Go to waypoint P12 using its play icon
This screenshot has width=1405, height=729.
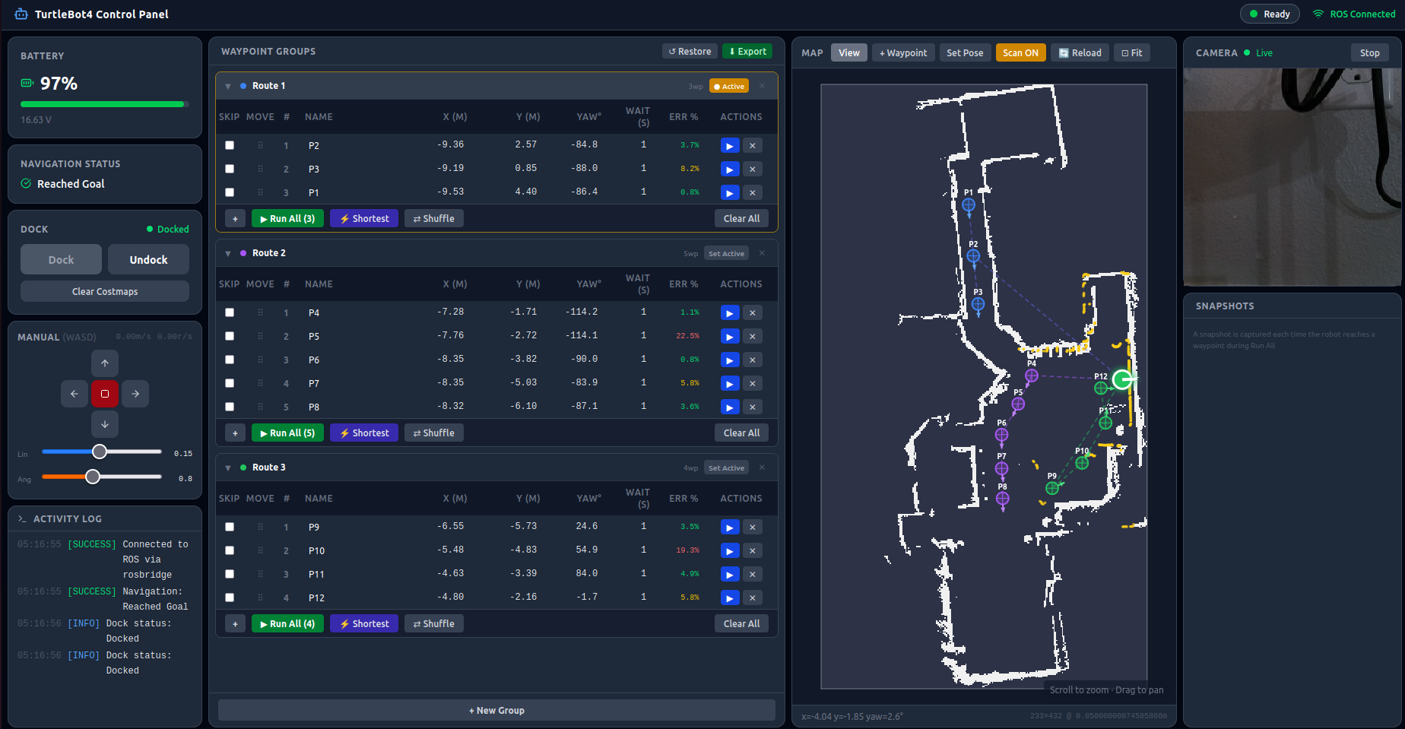point(730,598)
